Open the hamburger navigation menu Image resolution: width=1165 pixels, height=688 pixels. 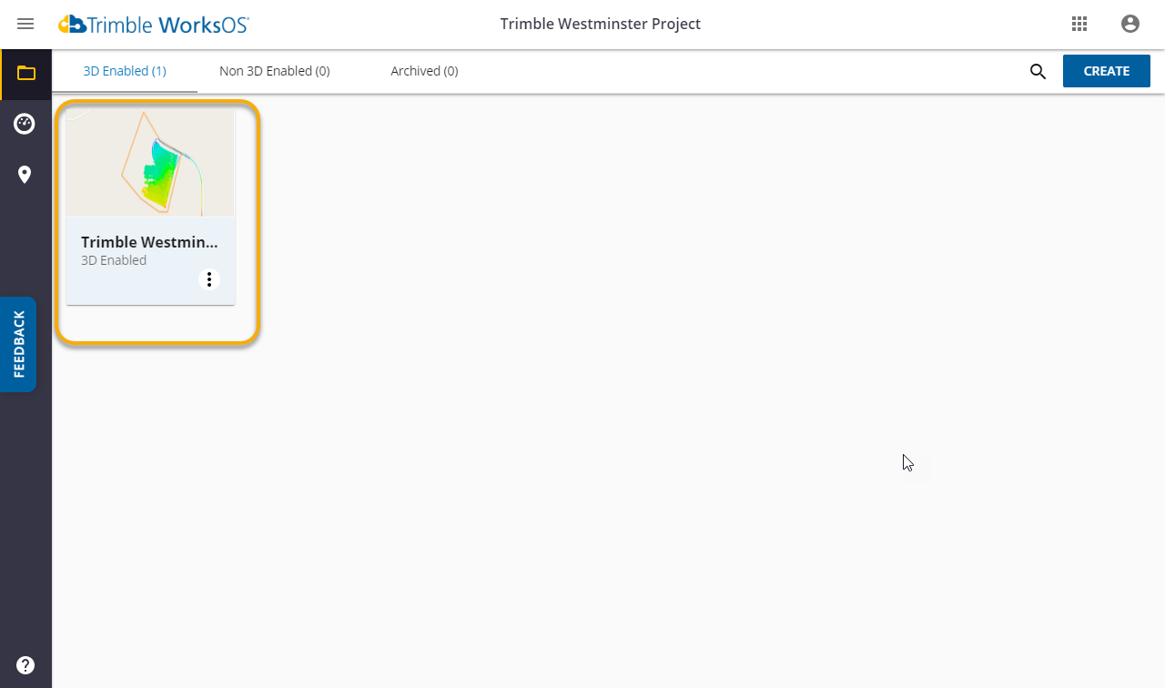click(25, 24)
